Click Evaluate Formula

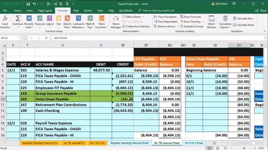pyautogui.click(x=192, y=26)
